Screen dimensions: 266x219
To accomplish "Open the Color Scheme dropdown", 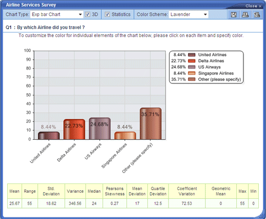I will tap(188, 14).
